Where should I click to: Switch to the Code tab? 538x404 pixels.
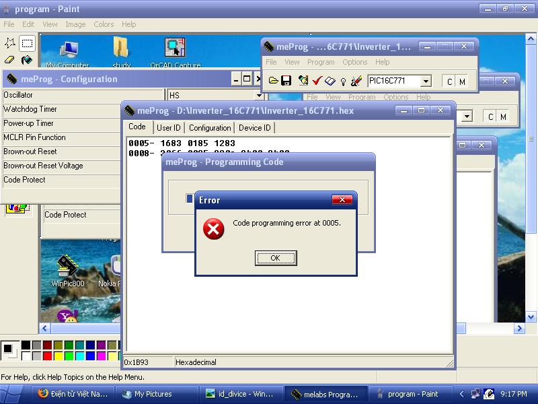pyautogui.click(x=137, y=127)
